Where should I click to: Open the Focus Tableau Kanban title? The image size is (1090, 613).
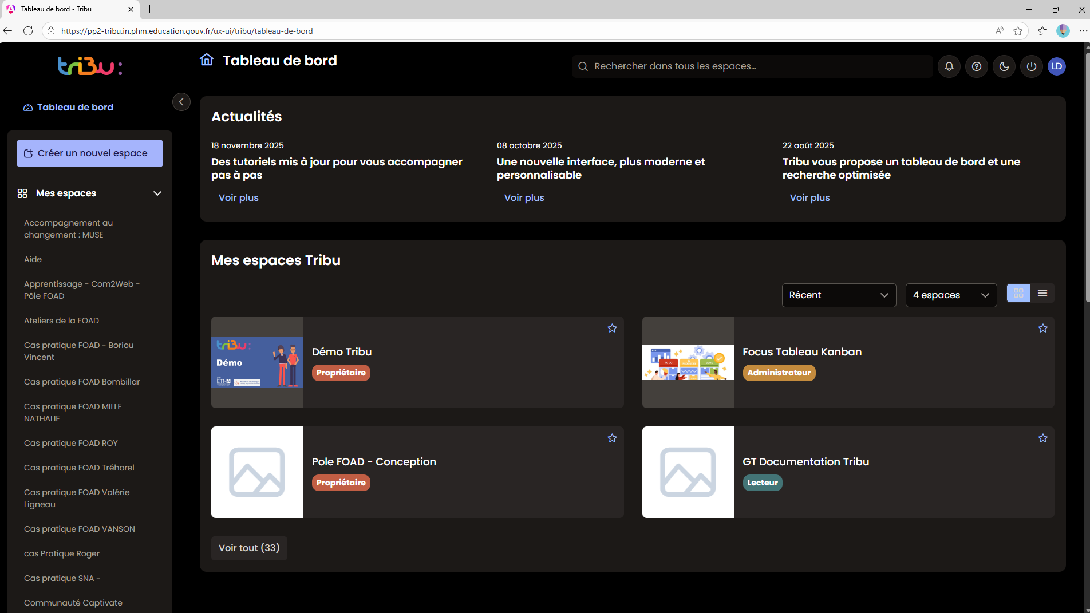click(802, 352)
